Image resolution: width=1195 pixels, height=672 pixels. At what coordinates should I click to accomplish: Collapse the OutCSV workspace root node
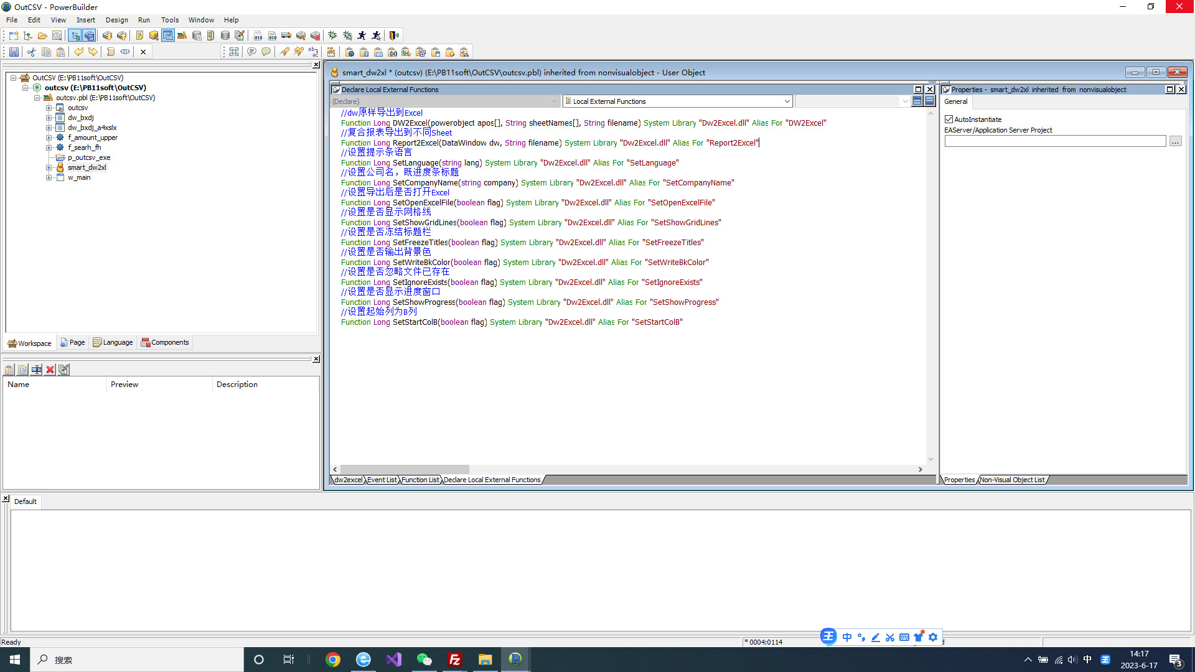point(13,78)
